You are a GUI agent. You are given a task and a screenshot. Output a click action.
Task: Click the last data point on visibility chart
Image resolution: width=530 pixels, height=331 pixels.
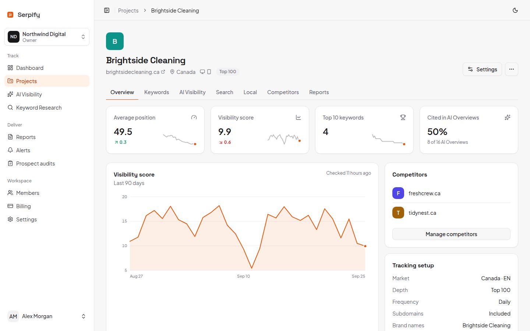click(365, 246)
